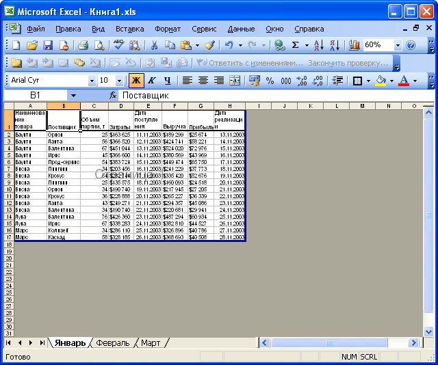Viewport: 438px width, 365px height.
Task: Expand AutoSum functions dropdown arrow
Action: click(x=307, y=45)
